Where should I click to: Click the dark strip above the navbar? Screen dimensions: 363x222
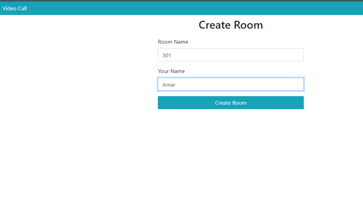point(181,0)
